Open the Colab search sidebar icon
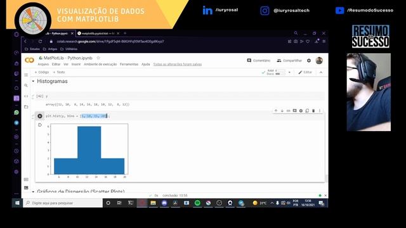The width and height of the screenshot is (406, 228). coord(26,85)
